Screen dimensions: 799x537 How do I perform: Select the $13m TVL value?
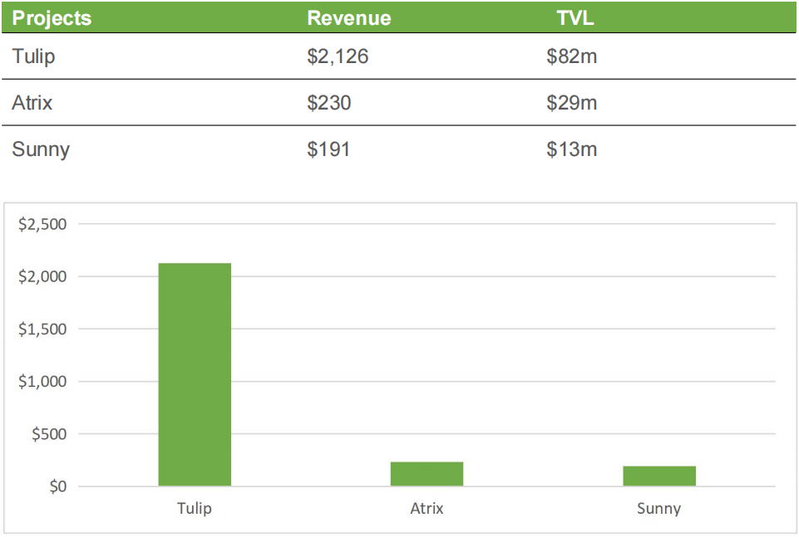point(571,149)
